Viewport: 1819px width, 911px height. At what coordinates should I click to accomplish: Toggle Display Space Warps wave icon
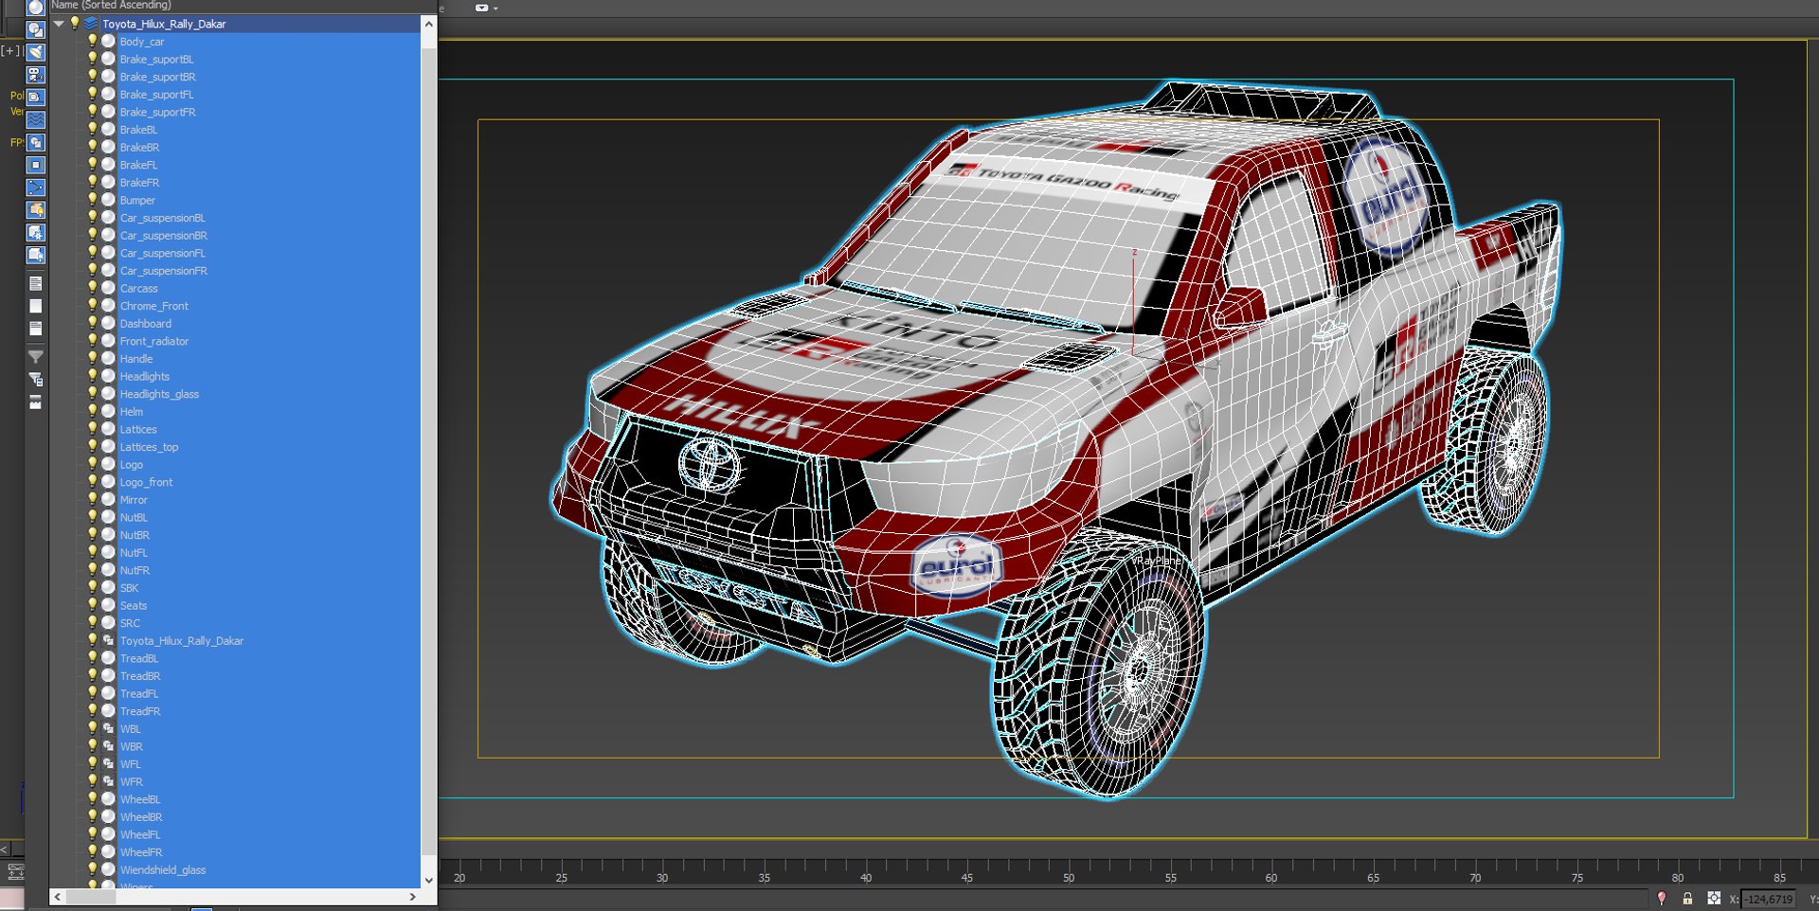click(35, 119)
